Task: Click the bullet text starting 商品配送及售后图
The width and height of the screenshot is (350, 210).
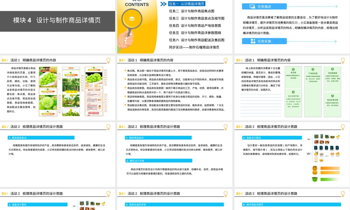Action: coord(176,107)
